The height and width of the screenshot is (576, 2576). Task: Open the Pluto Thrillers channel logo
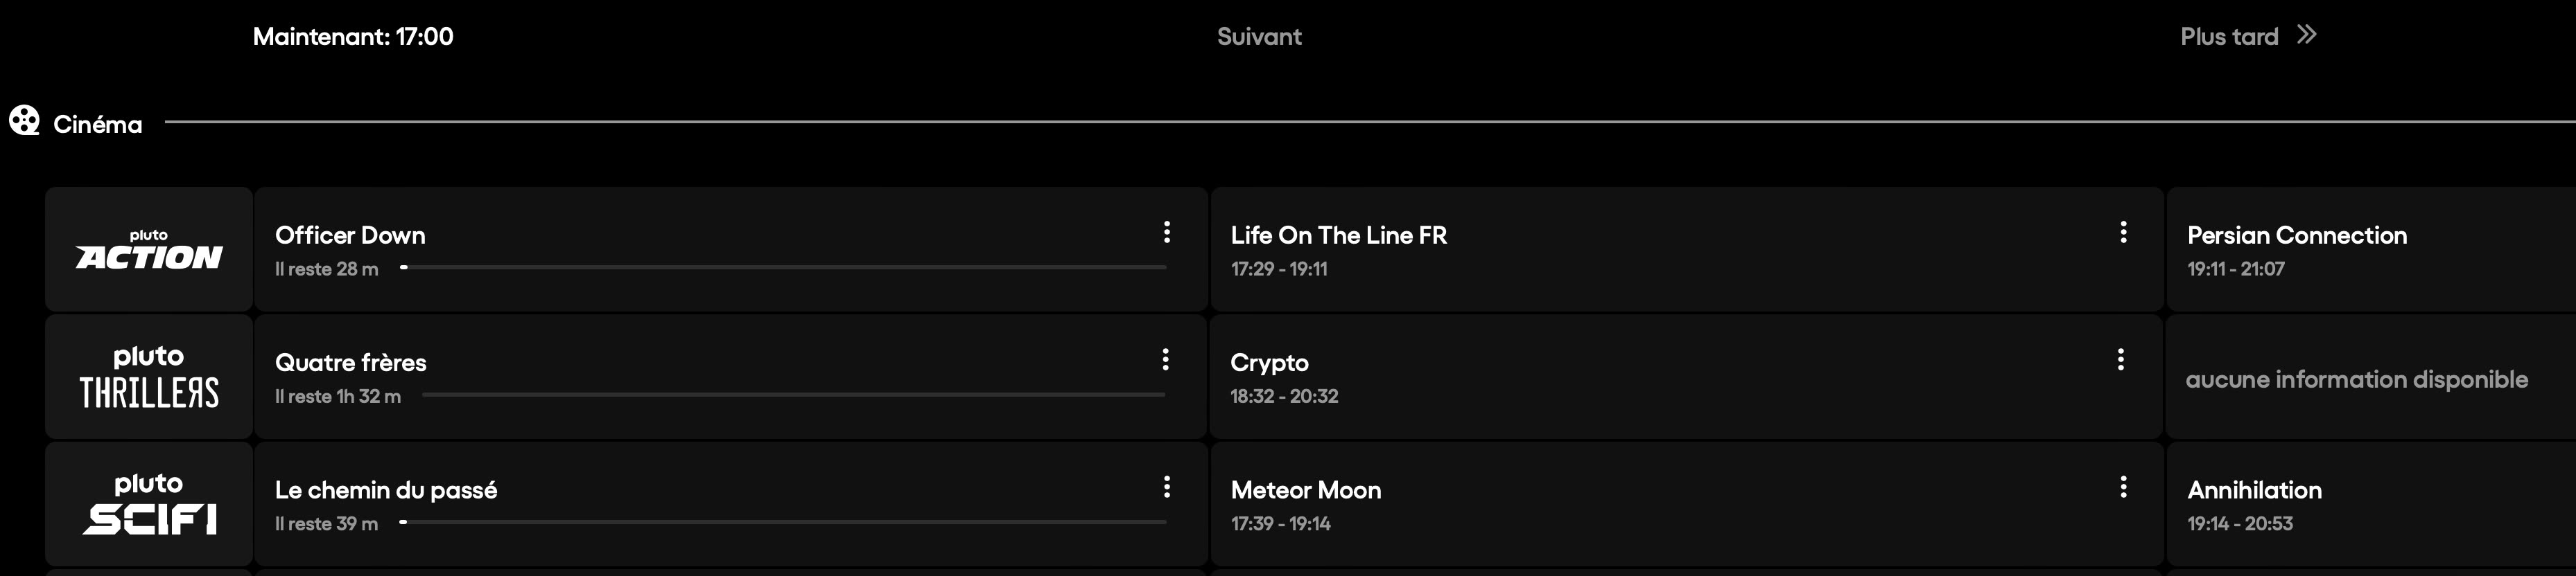click(x=149, y=377)
